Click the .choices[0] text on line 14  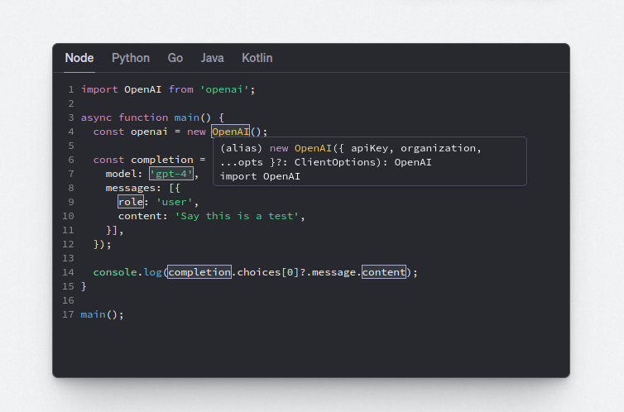[x=265, y=272]
